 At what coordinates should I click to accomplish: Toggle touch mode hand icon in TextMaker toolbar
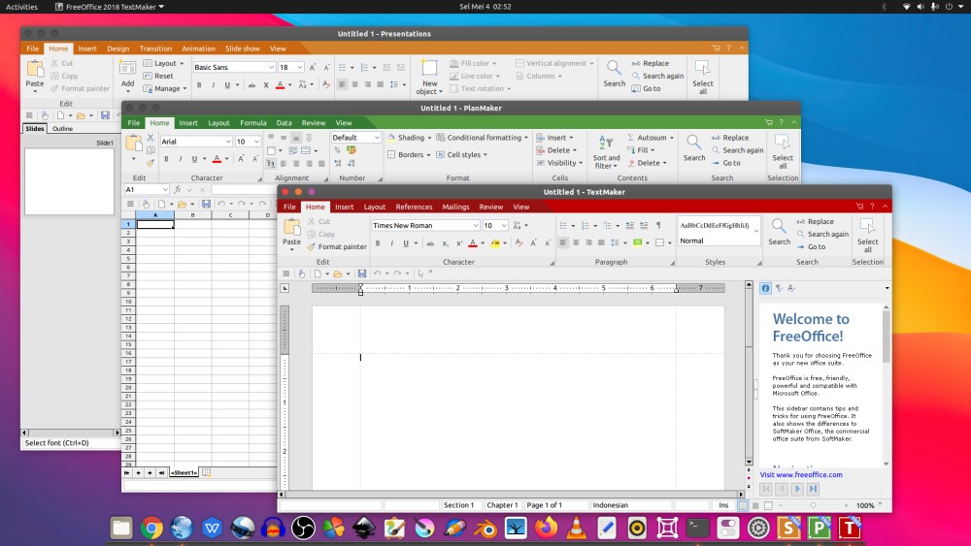tap(302, 273)
